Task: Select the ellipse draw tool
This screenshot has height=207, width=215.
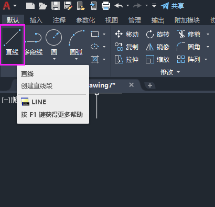Action: pos(94,47)
